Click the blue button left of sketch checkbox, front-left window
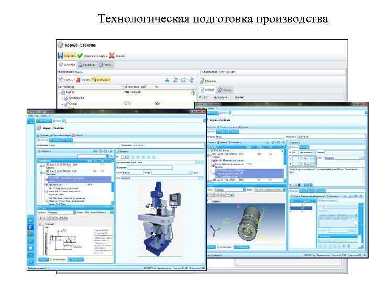This screenshot has width=377, height=282. tap(43, 260)
